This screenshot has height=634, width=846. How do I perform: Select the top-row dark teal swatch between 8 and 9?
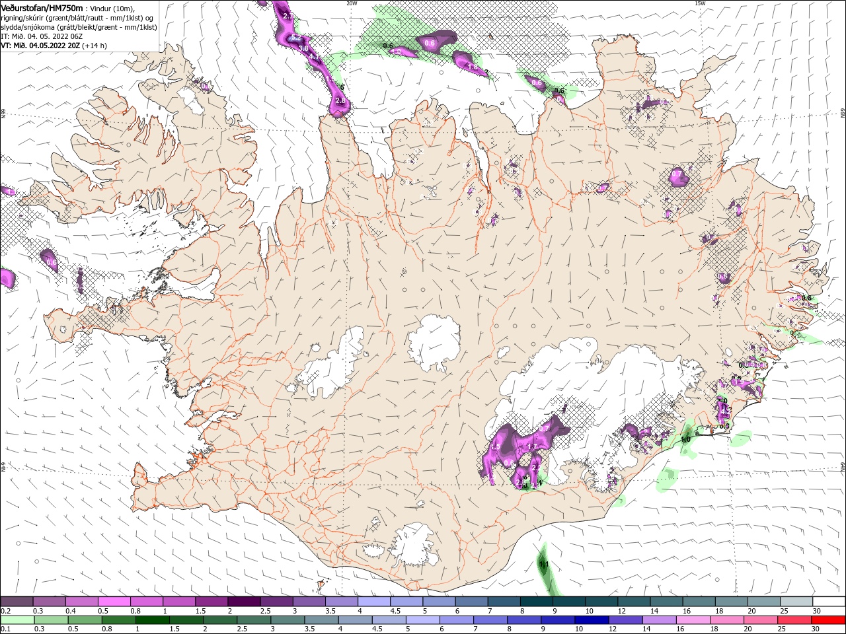tap(536, 601)
